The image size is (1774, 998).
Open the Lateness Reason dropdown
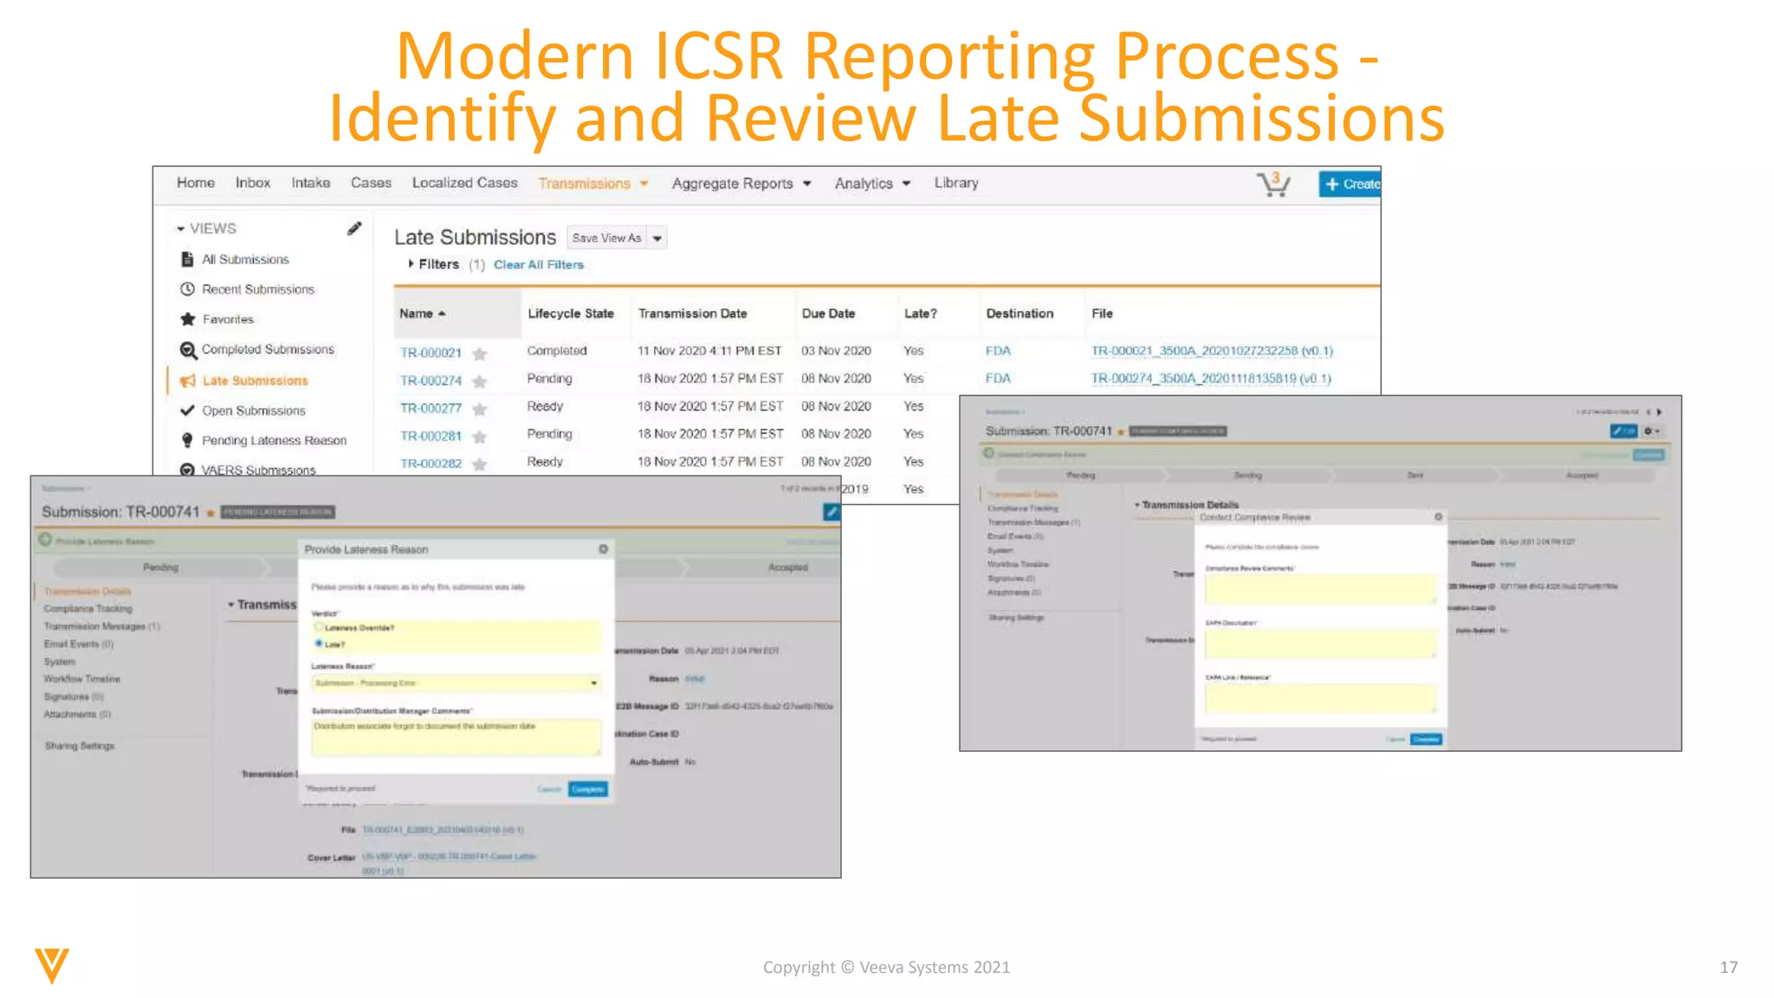pos(456,684)
